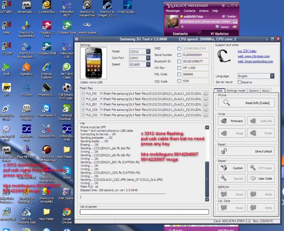Launch Skype desktop icon

tap(67, 172)
